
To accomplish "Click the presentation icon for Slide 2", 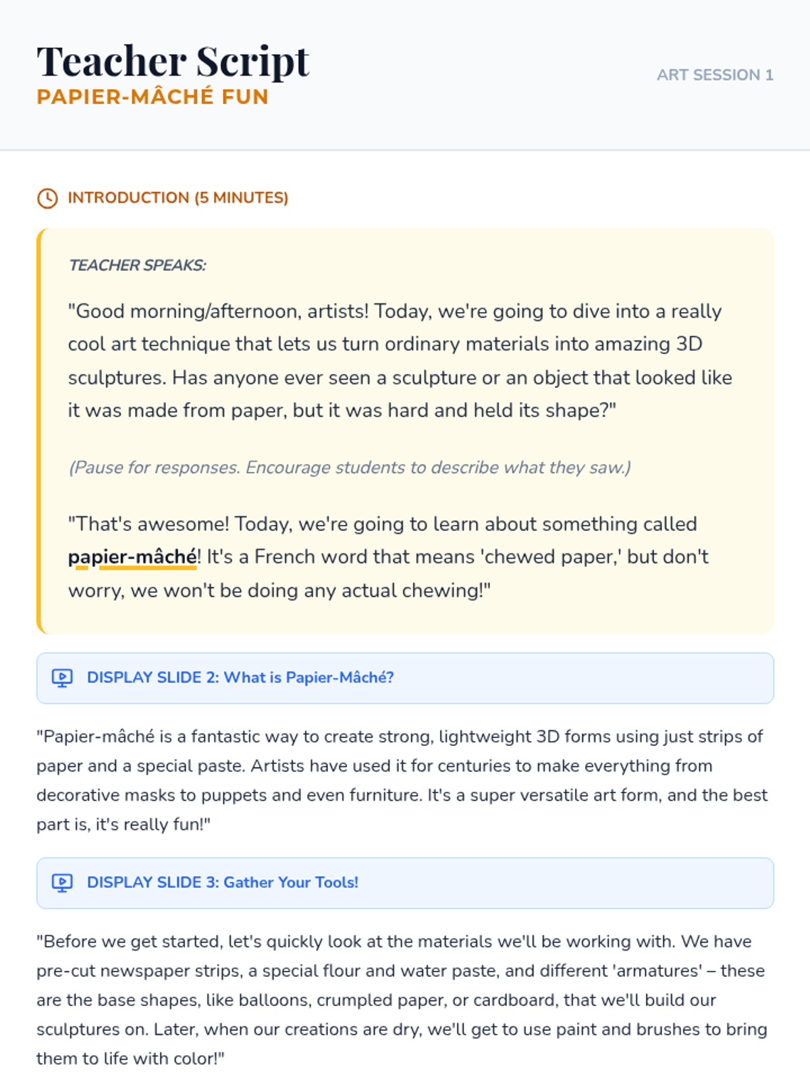I will (62, 678).
